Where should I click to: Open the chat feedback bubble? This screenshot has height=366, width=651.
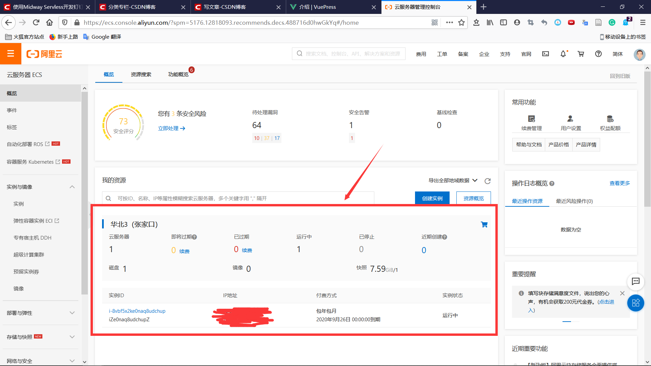click(635, 281)
